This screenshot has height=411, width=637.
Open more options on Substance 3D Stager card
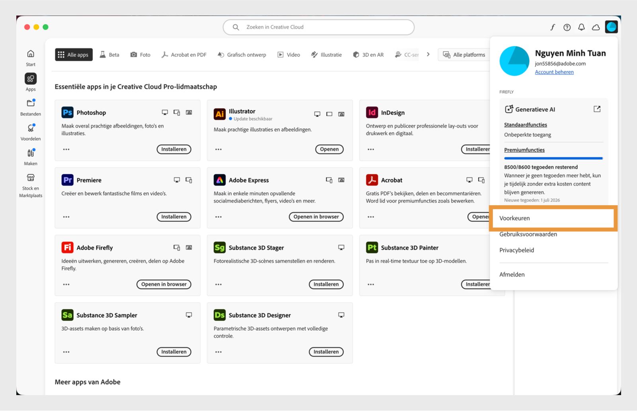pos(218,285)
